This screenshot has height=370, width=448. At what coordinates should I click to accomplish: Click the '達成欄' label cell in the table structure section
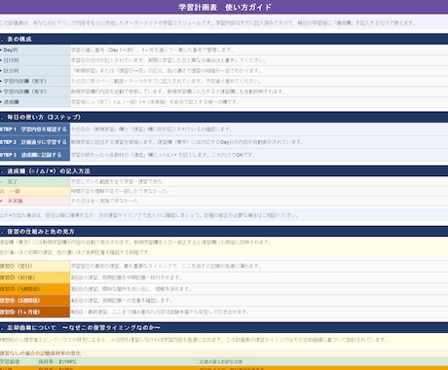pyautogui.click(x=35, y=102)
